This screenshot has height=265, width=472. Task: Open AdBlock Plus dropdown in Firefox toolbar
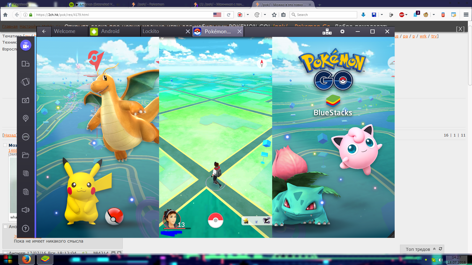tap(406, 15)
